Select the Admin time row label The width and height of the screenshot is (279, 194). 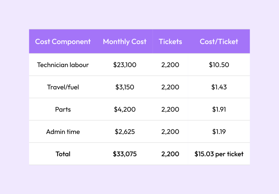pos(63,132)
